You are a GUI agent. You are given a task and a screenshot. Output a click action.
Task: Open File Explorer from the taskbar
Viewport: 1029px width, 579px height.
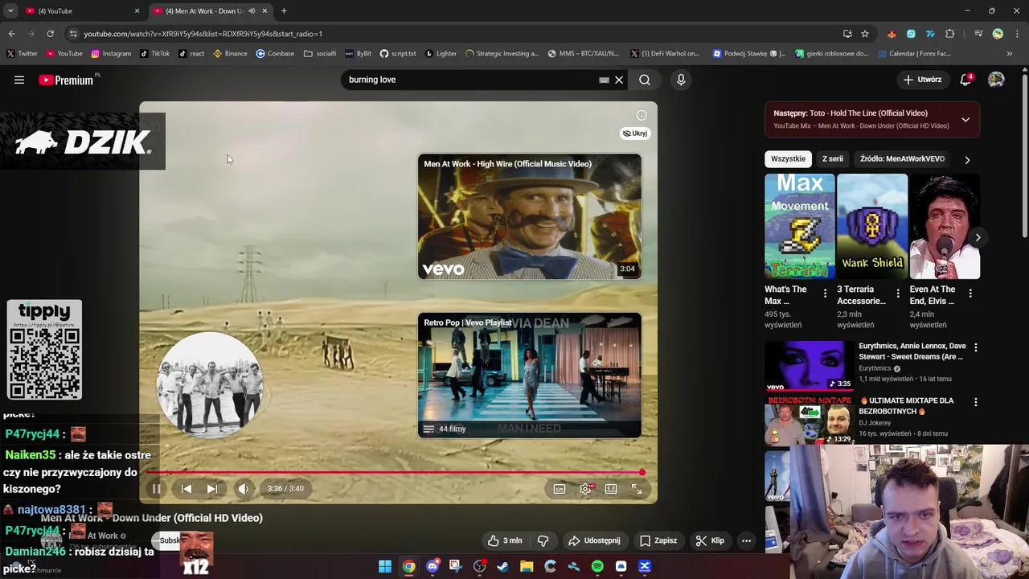click(x=527, y=566)
